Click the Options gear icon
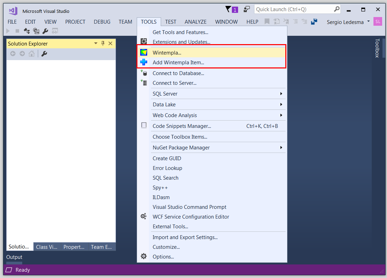 pos(144,256)
